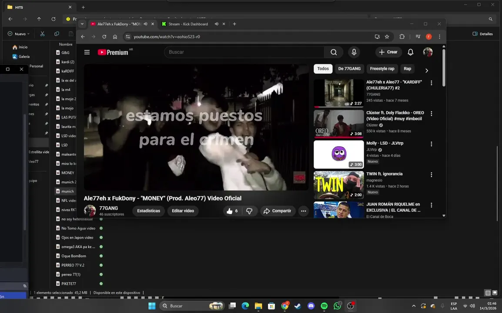Open Chrome media controls icon
This screenshot has height=313, width=502.
(418, 37)
